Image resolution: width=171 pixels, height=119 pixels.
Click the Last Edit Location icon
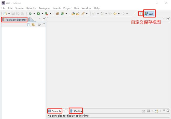click(110, 14)
